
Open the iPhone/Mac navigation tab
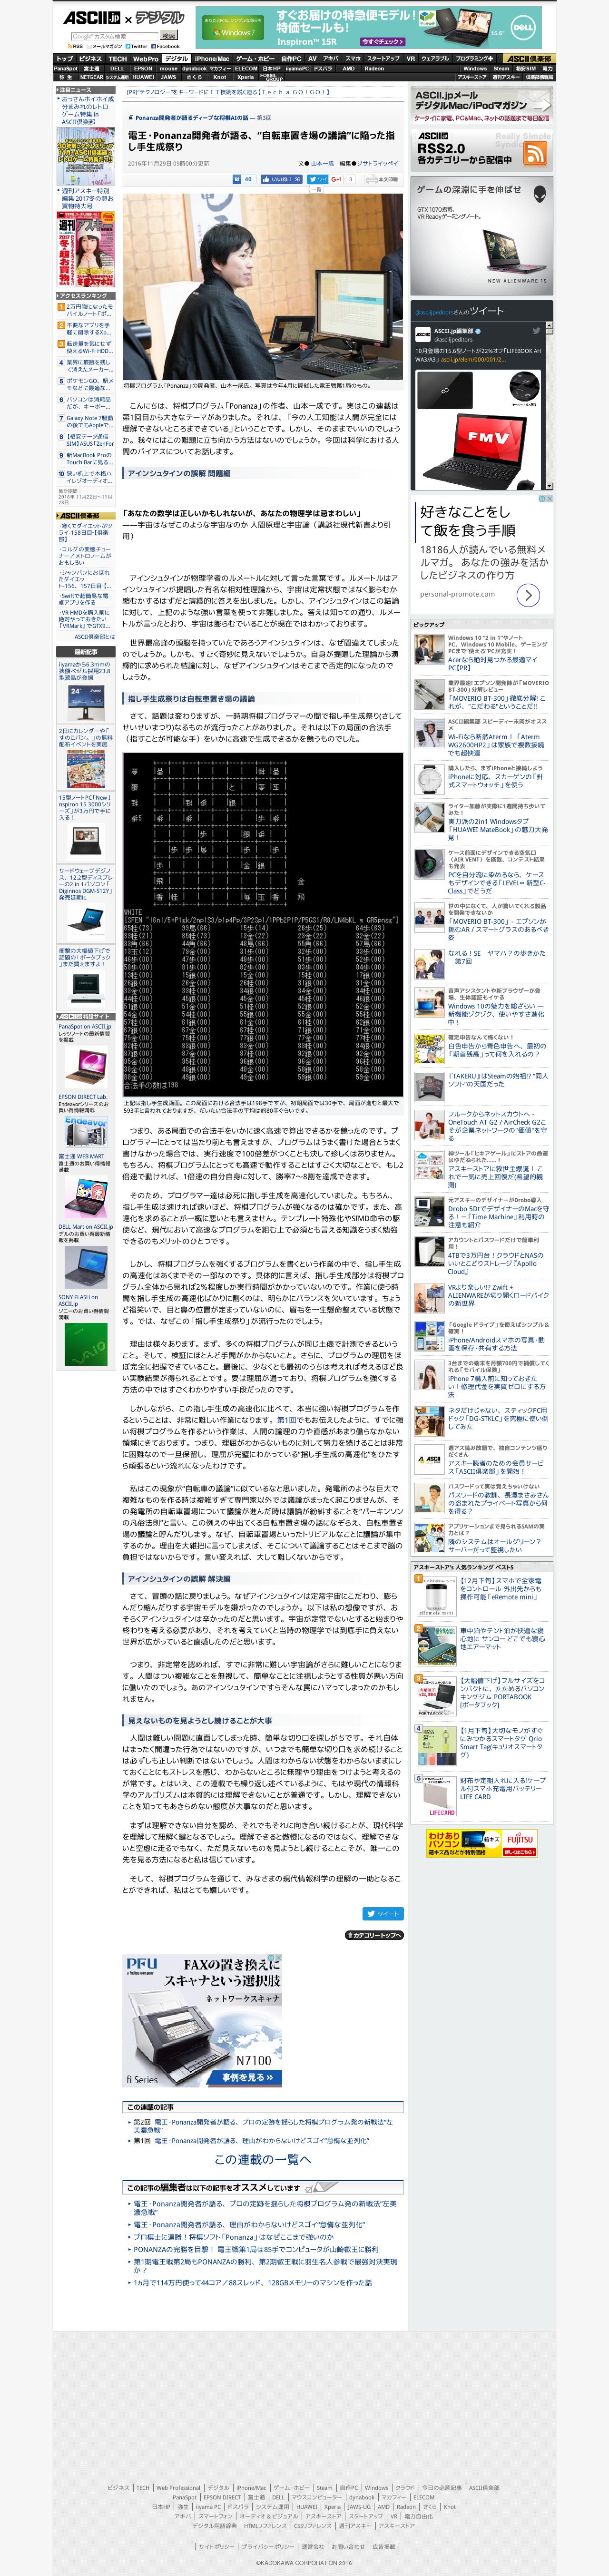point(212,59)
